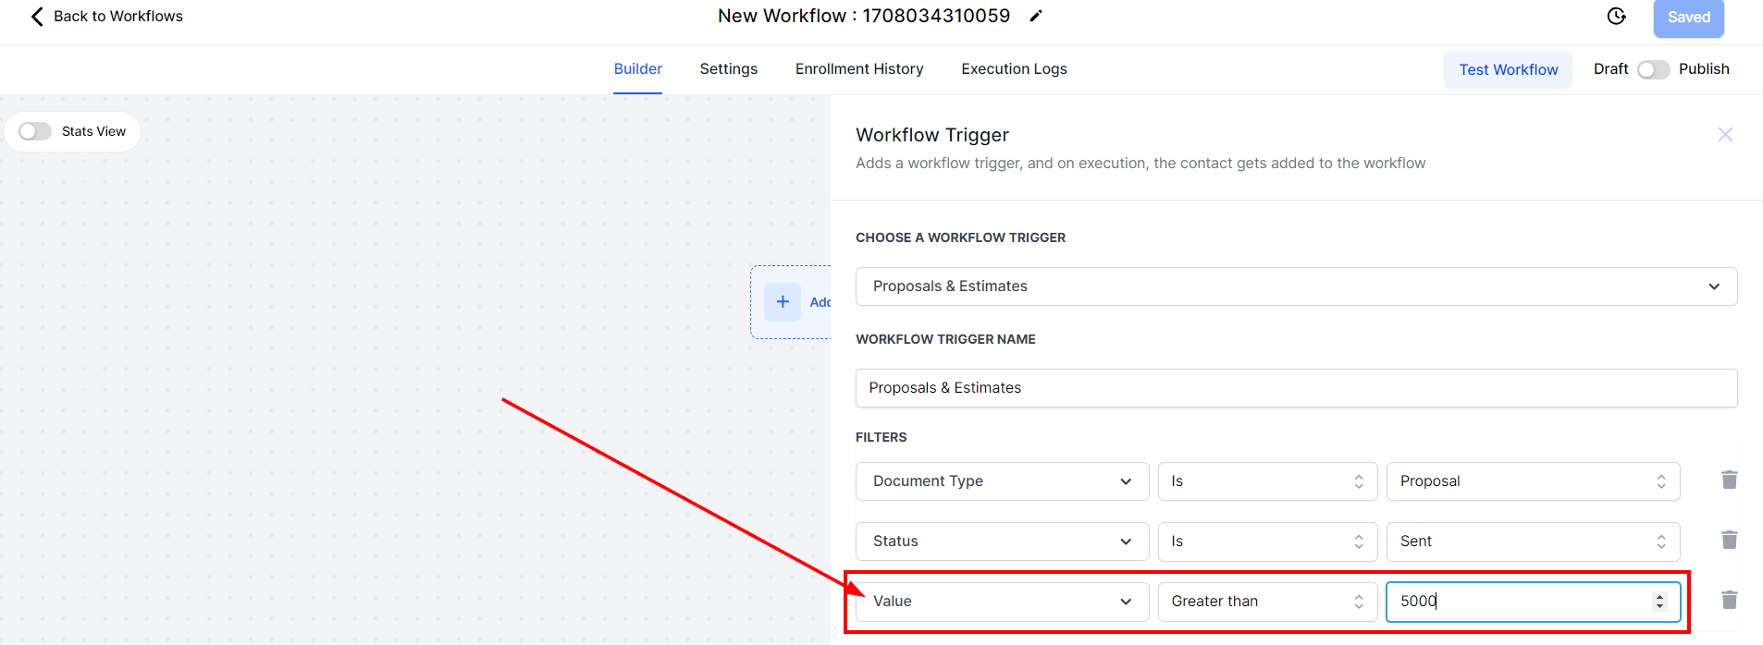Close the Workflow Trigger panel
This screenshot has height=645, width=1763.
1724,135
